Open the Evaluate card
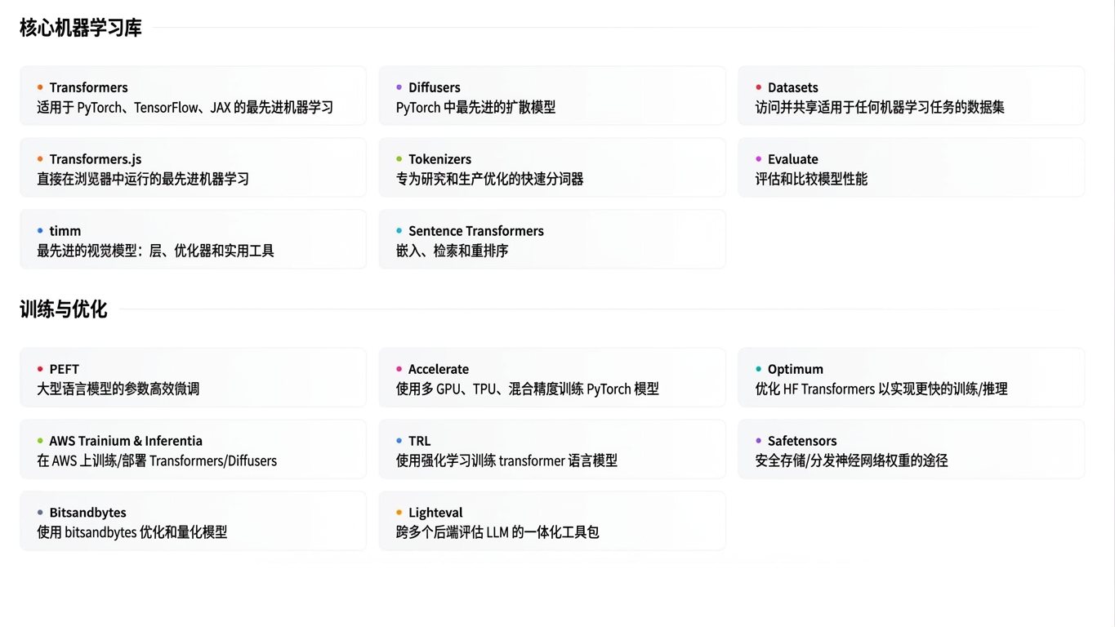 click(912, 168)
